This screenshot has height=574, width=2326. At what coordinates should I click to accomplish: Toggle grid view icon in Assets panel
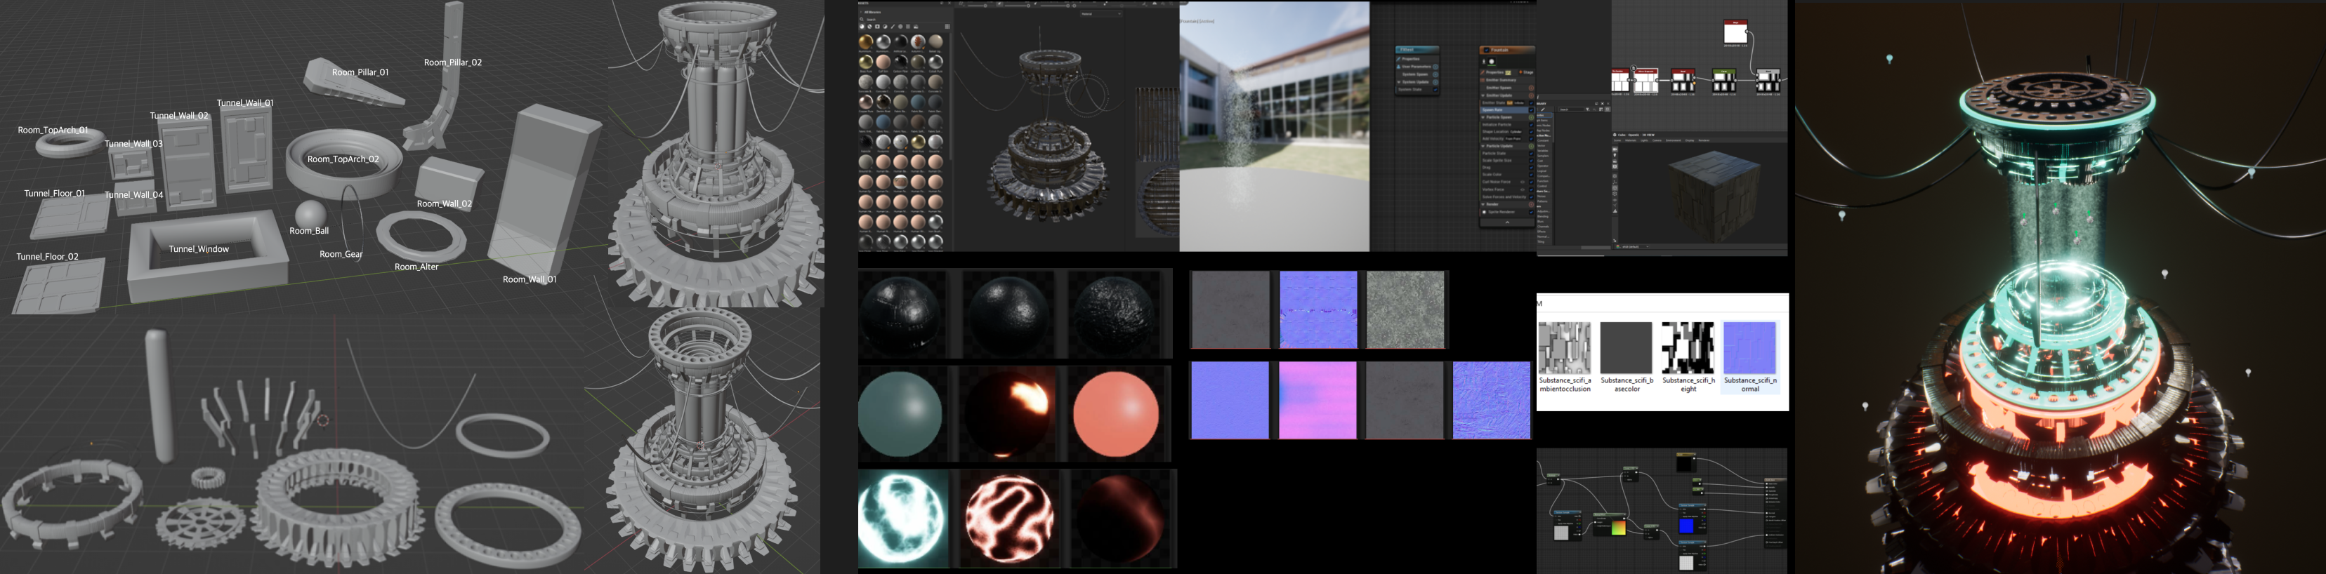(946, 27)
